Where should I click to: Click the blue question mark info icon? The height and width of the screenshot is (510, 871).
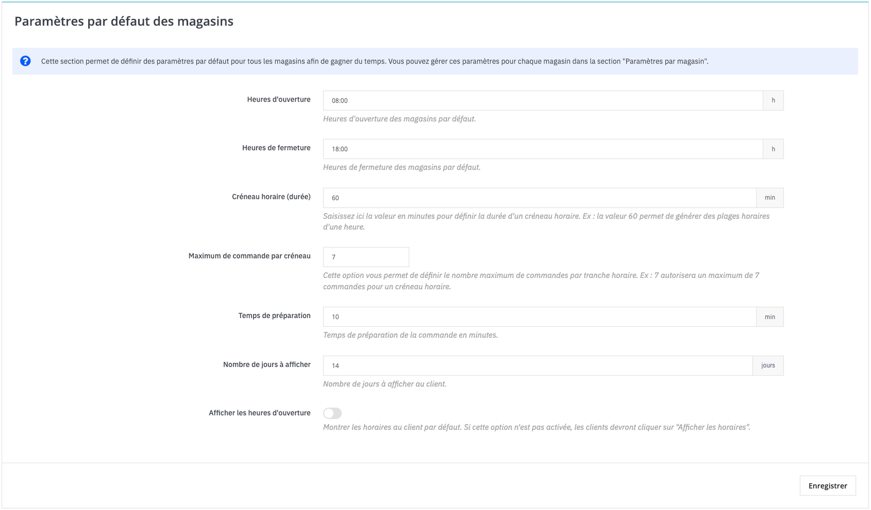click(x=26, y=61)
